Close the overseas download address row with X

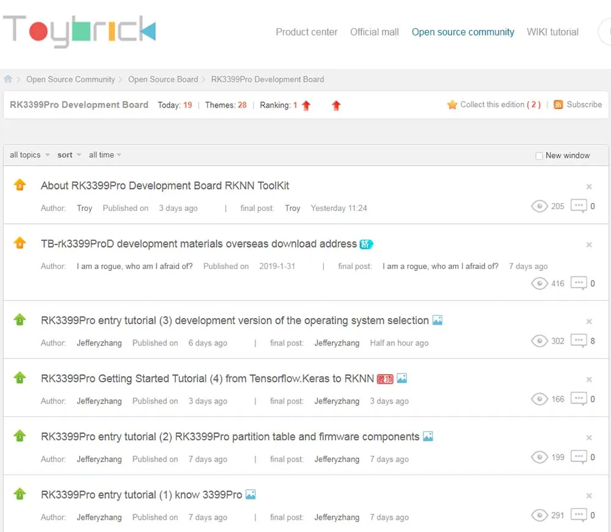589,245
